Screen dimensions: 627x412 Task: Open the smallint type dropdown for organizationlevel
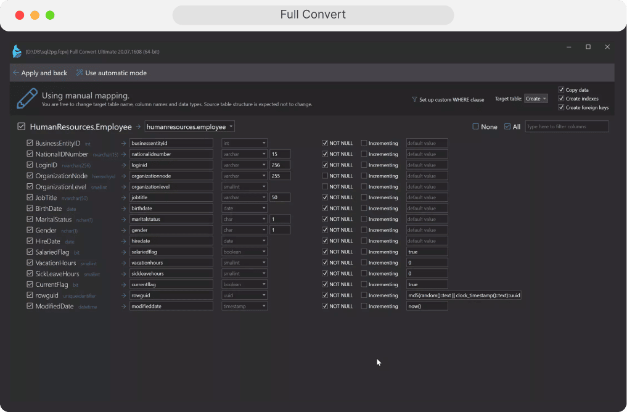(244, 187)
